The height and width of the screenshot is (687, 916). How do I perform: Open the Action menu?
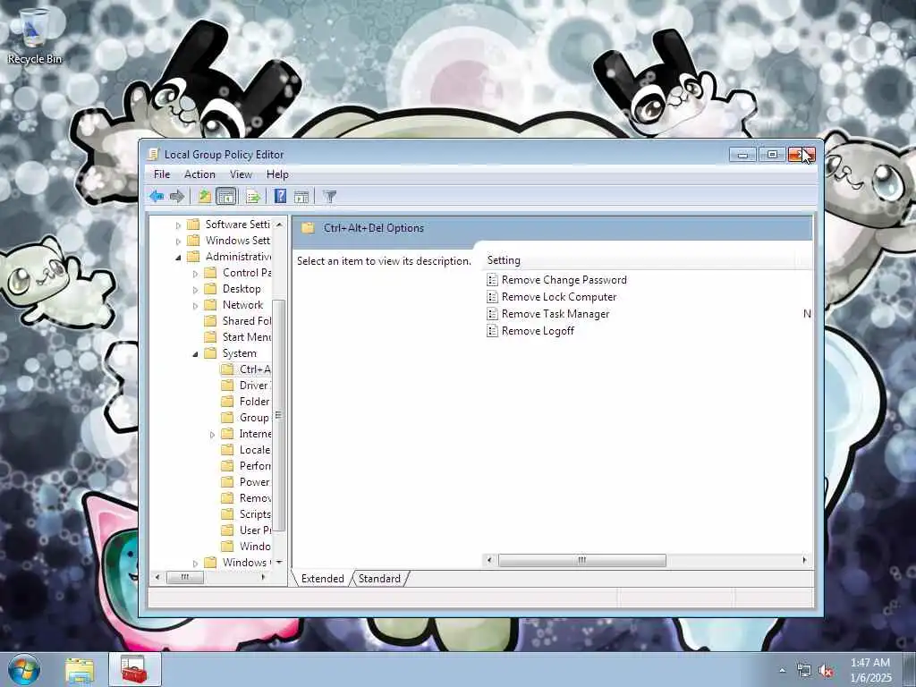coord(199,174)
